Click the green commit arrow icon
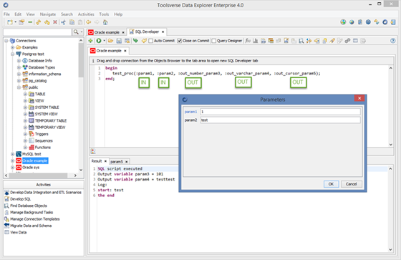 pyautogui.click(x=135, y=41)
